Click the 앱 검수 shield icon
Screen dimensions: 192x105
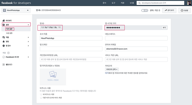coord(4,46)
